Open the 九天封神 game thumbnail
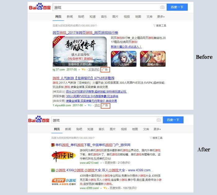The image size is (217, 195). coord(124,59)
